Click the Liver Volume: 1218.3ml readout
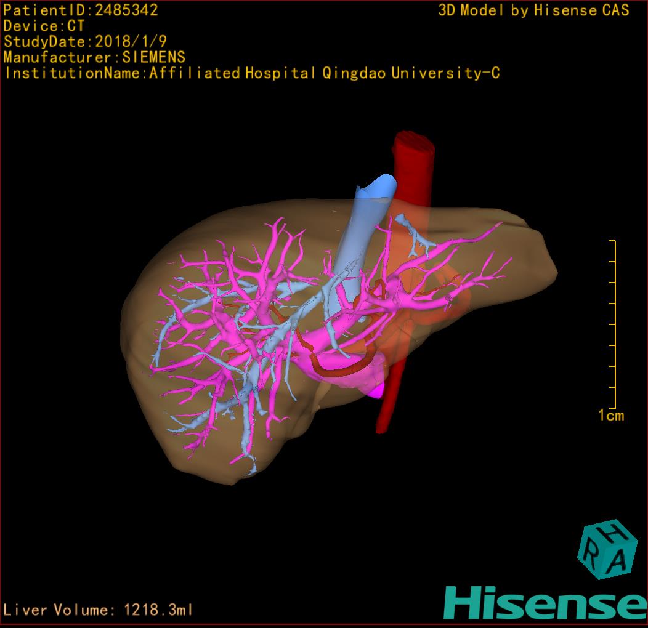648x628 pixels. pyautogui.click(x=98, y=610)
